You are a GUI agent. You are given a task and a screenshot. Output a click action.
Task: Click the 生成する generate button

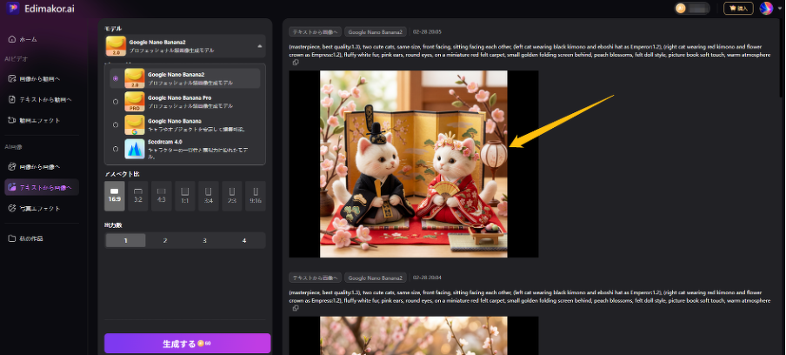pos(187,344)
